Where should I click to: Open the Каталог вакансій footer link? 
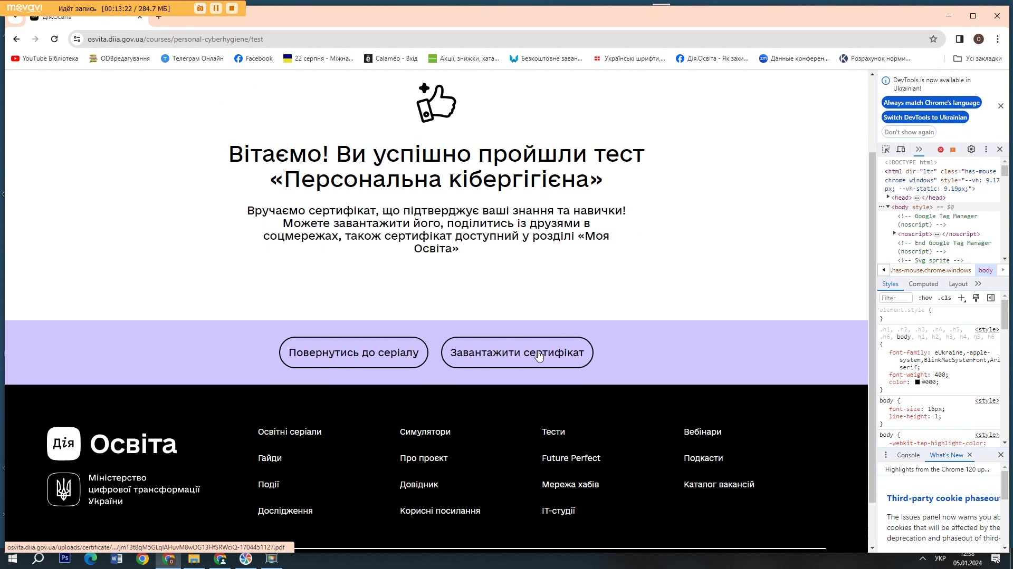point(719,484)
